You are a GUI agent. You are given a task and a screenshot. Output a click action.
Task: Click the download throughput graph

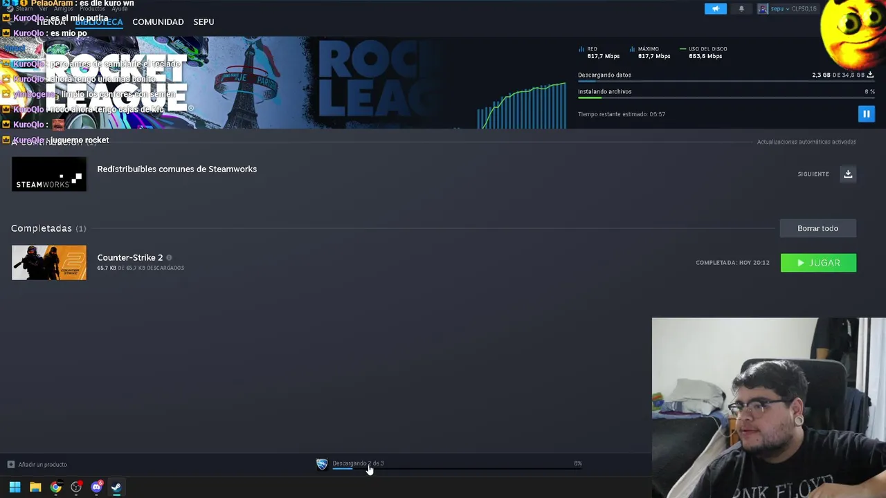tap(522, 106)
